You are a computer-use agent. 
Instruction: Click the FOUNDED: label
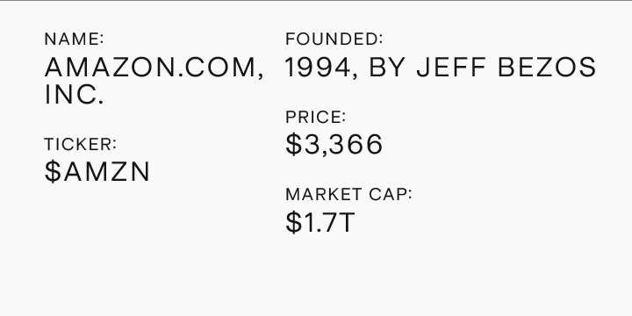coord(334,39)
